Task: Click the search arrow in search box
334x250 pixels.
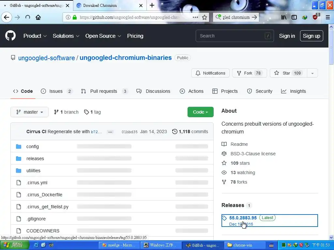Action: tap(254, 17)
